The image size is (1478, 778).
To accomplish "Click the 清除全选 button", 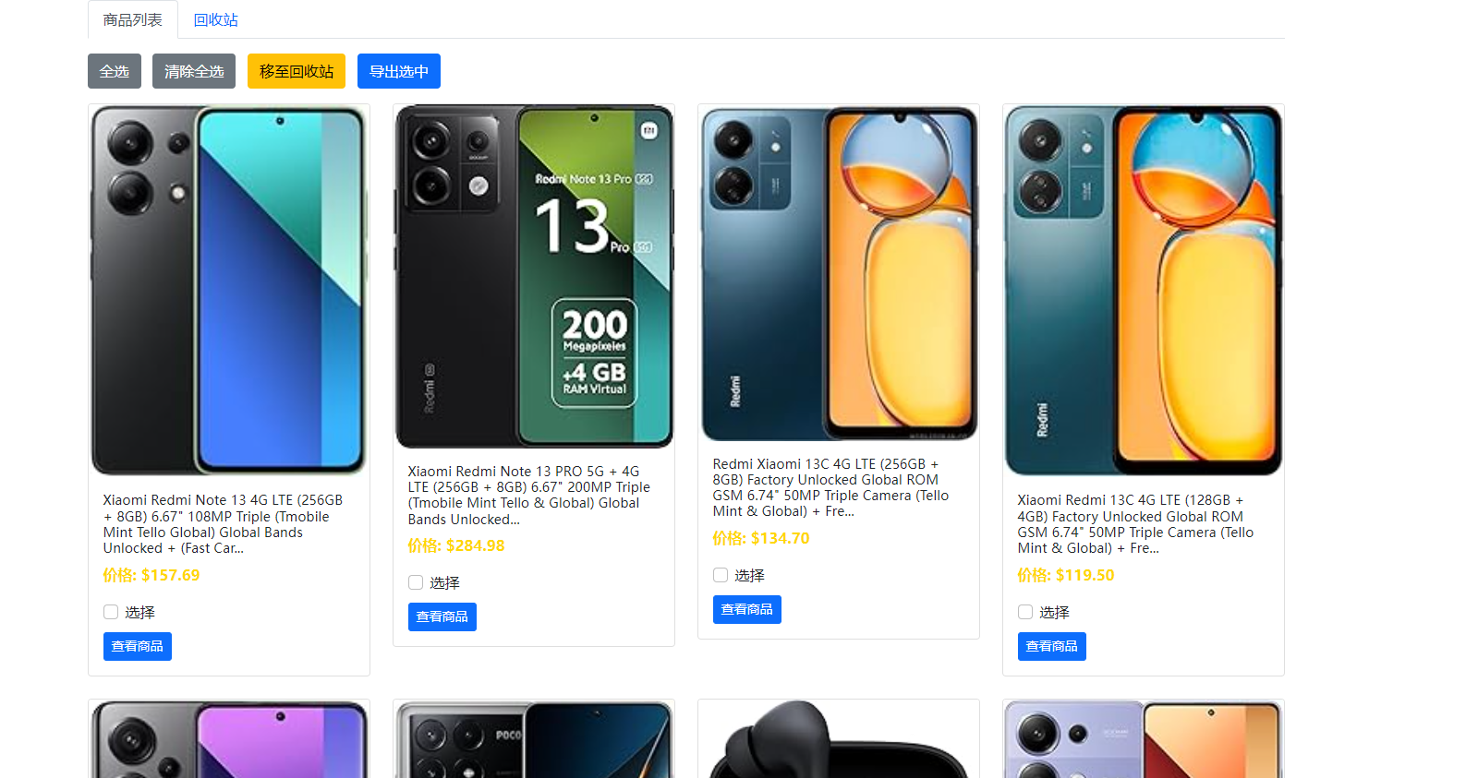I will (194, 71).
